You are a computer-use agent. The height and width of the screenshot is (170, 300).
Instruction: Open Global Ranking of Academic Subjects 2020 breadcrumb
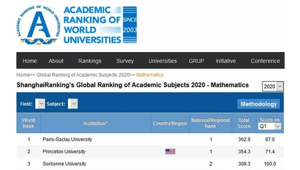[x=83, y=75]
